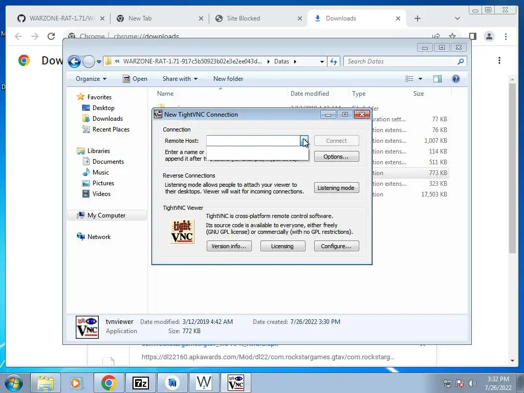Click the 773 KB file row

[x=410, y=173]
